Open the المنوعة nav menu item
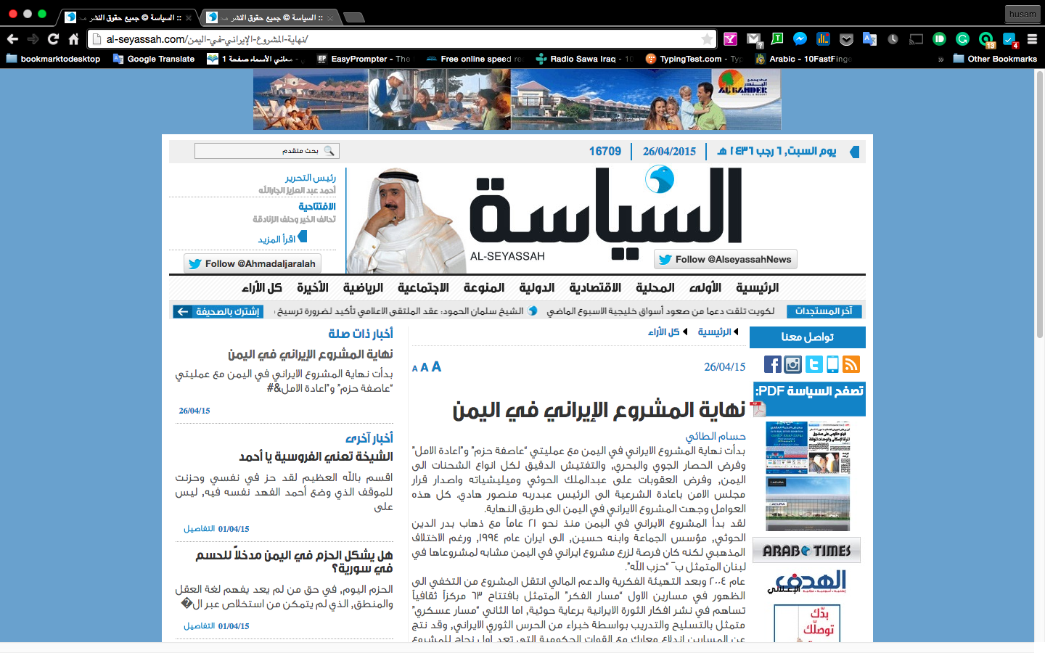Screen dimensions: 1045x653 (484, 287)
